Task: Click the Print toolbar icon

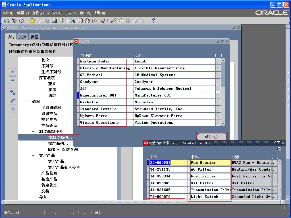Action: 55,21
